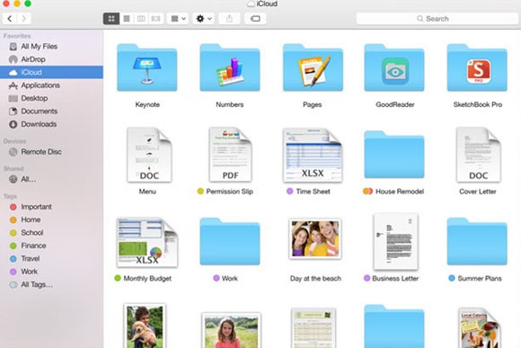Select the Business Letter document

395,242
